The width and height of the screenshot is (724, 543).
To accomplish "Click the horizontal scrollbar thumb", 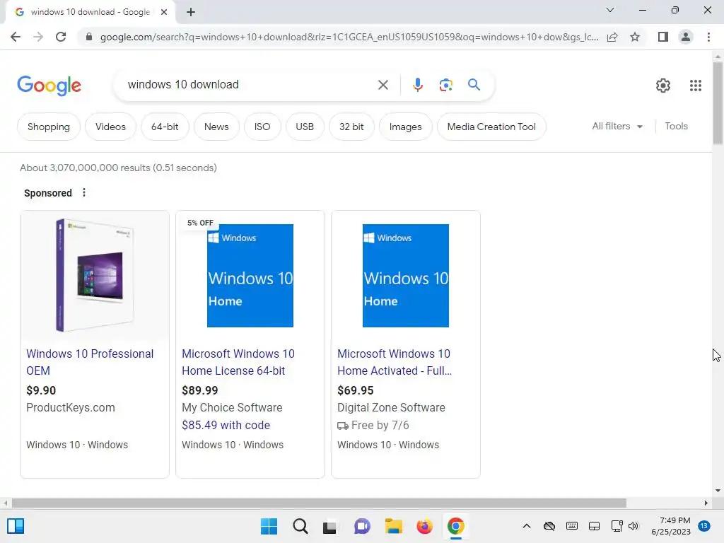I will (319, 503).
